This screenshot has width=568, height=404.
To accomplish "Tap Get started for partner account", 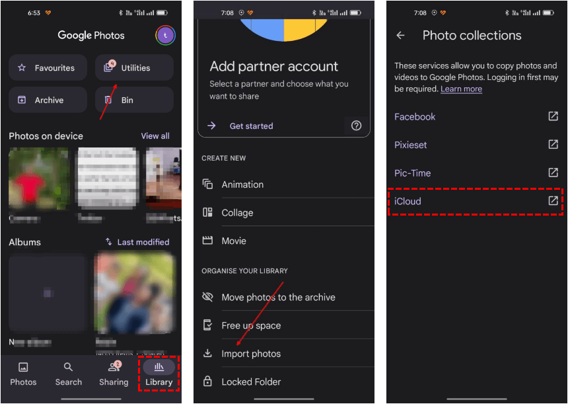I will click(251, 126).
